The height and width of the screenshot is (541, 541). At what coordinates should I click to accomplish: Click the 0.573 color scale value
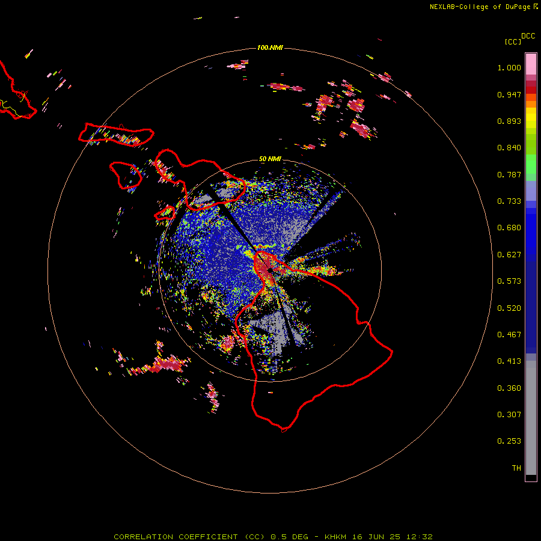509,281
